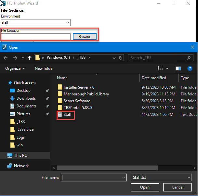Select This PC in navigation pane
The image size is (198, 196).
(20, 155)
